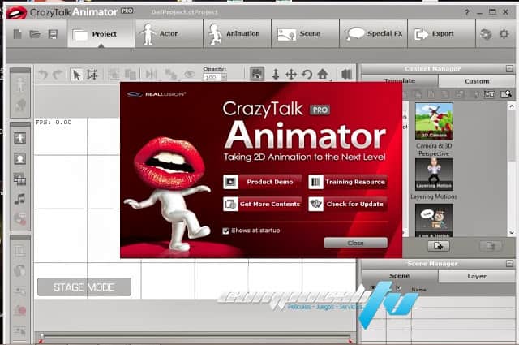Select the transform box tool

pyautogui.click(x=92, y=75)
